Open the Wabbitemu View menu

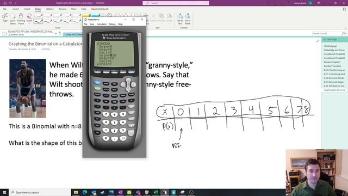[92, 24]
